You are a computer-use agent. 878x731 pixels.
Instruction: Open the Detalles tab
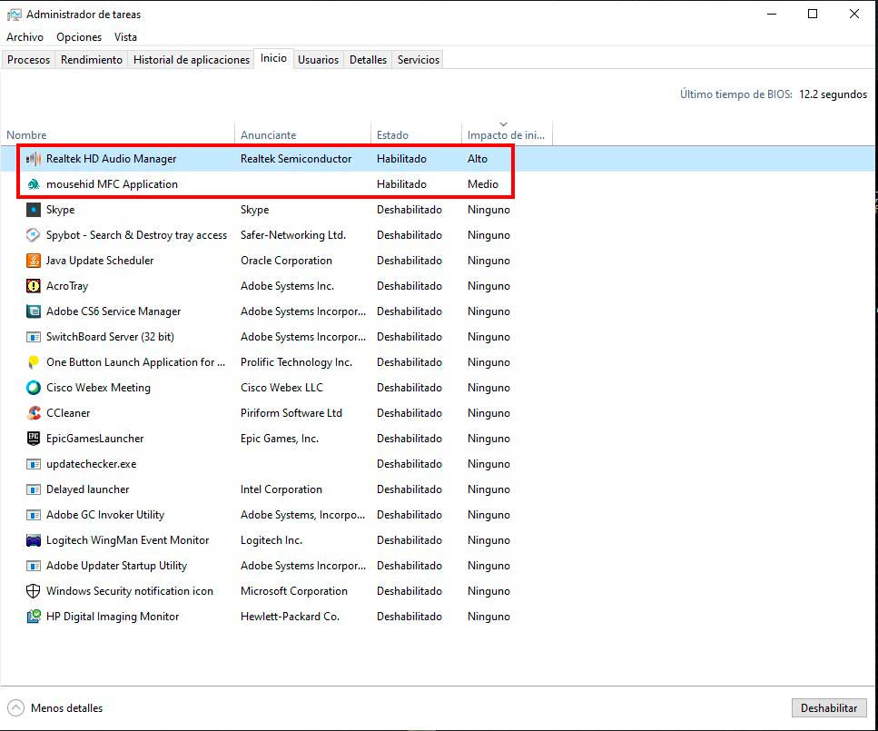368,60
